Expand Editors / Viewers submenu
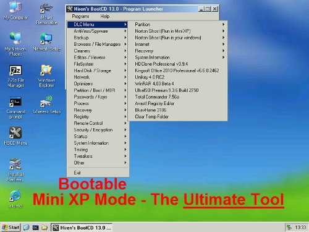Viewport: 309px width, 232px height. [98, 58]
